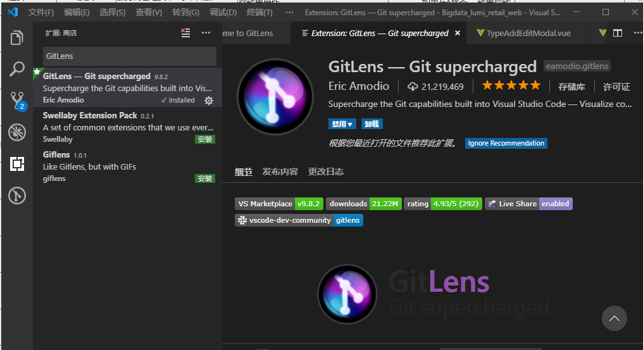Select Giflens list item
643x350 pixels.
tap(128, 166)
